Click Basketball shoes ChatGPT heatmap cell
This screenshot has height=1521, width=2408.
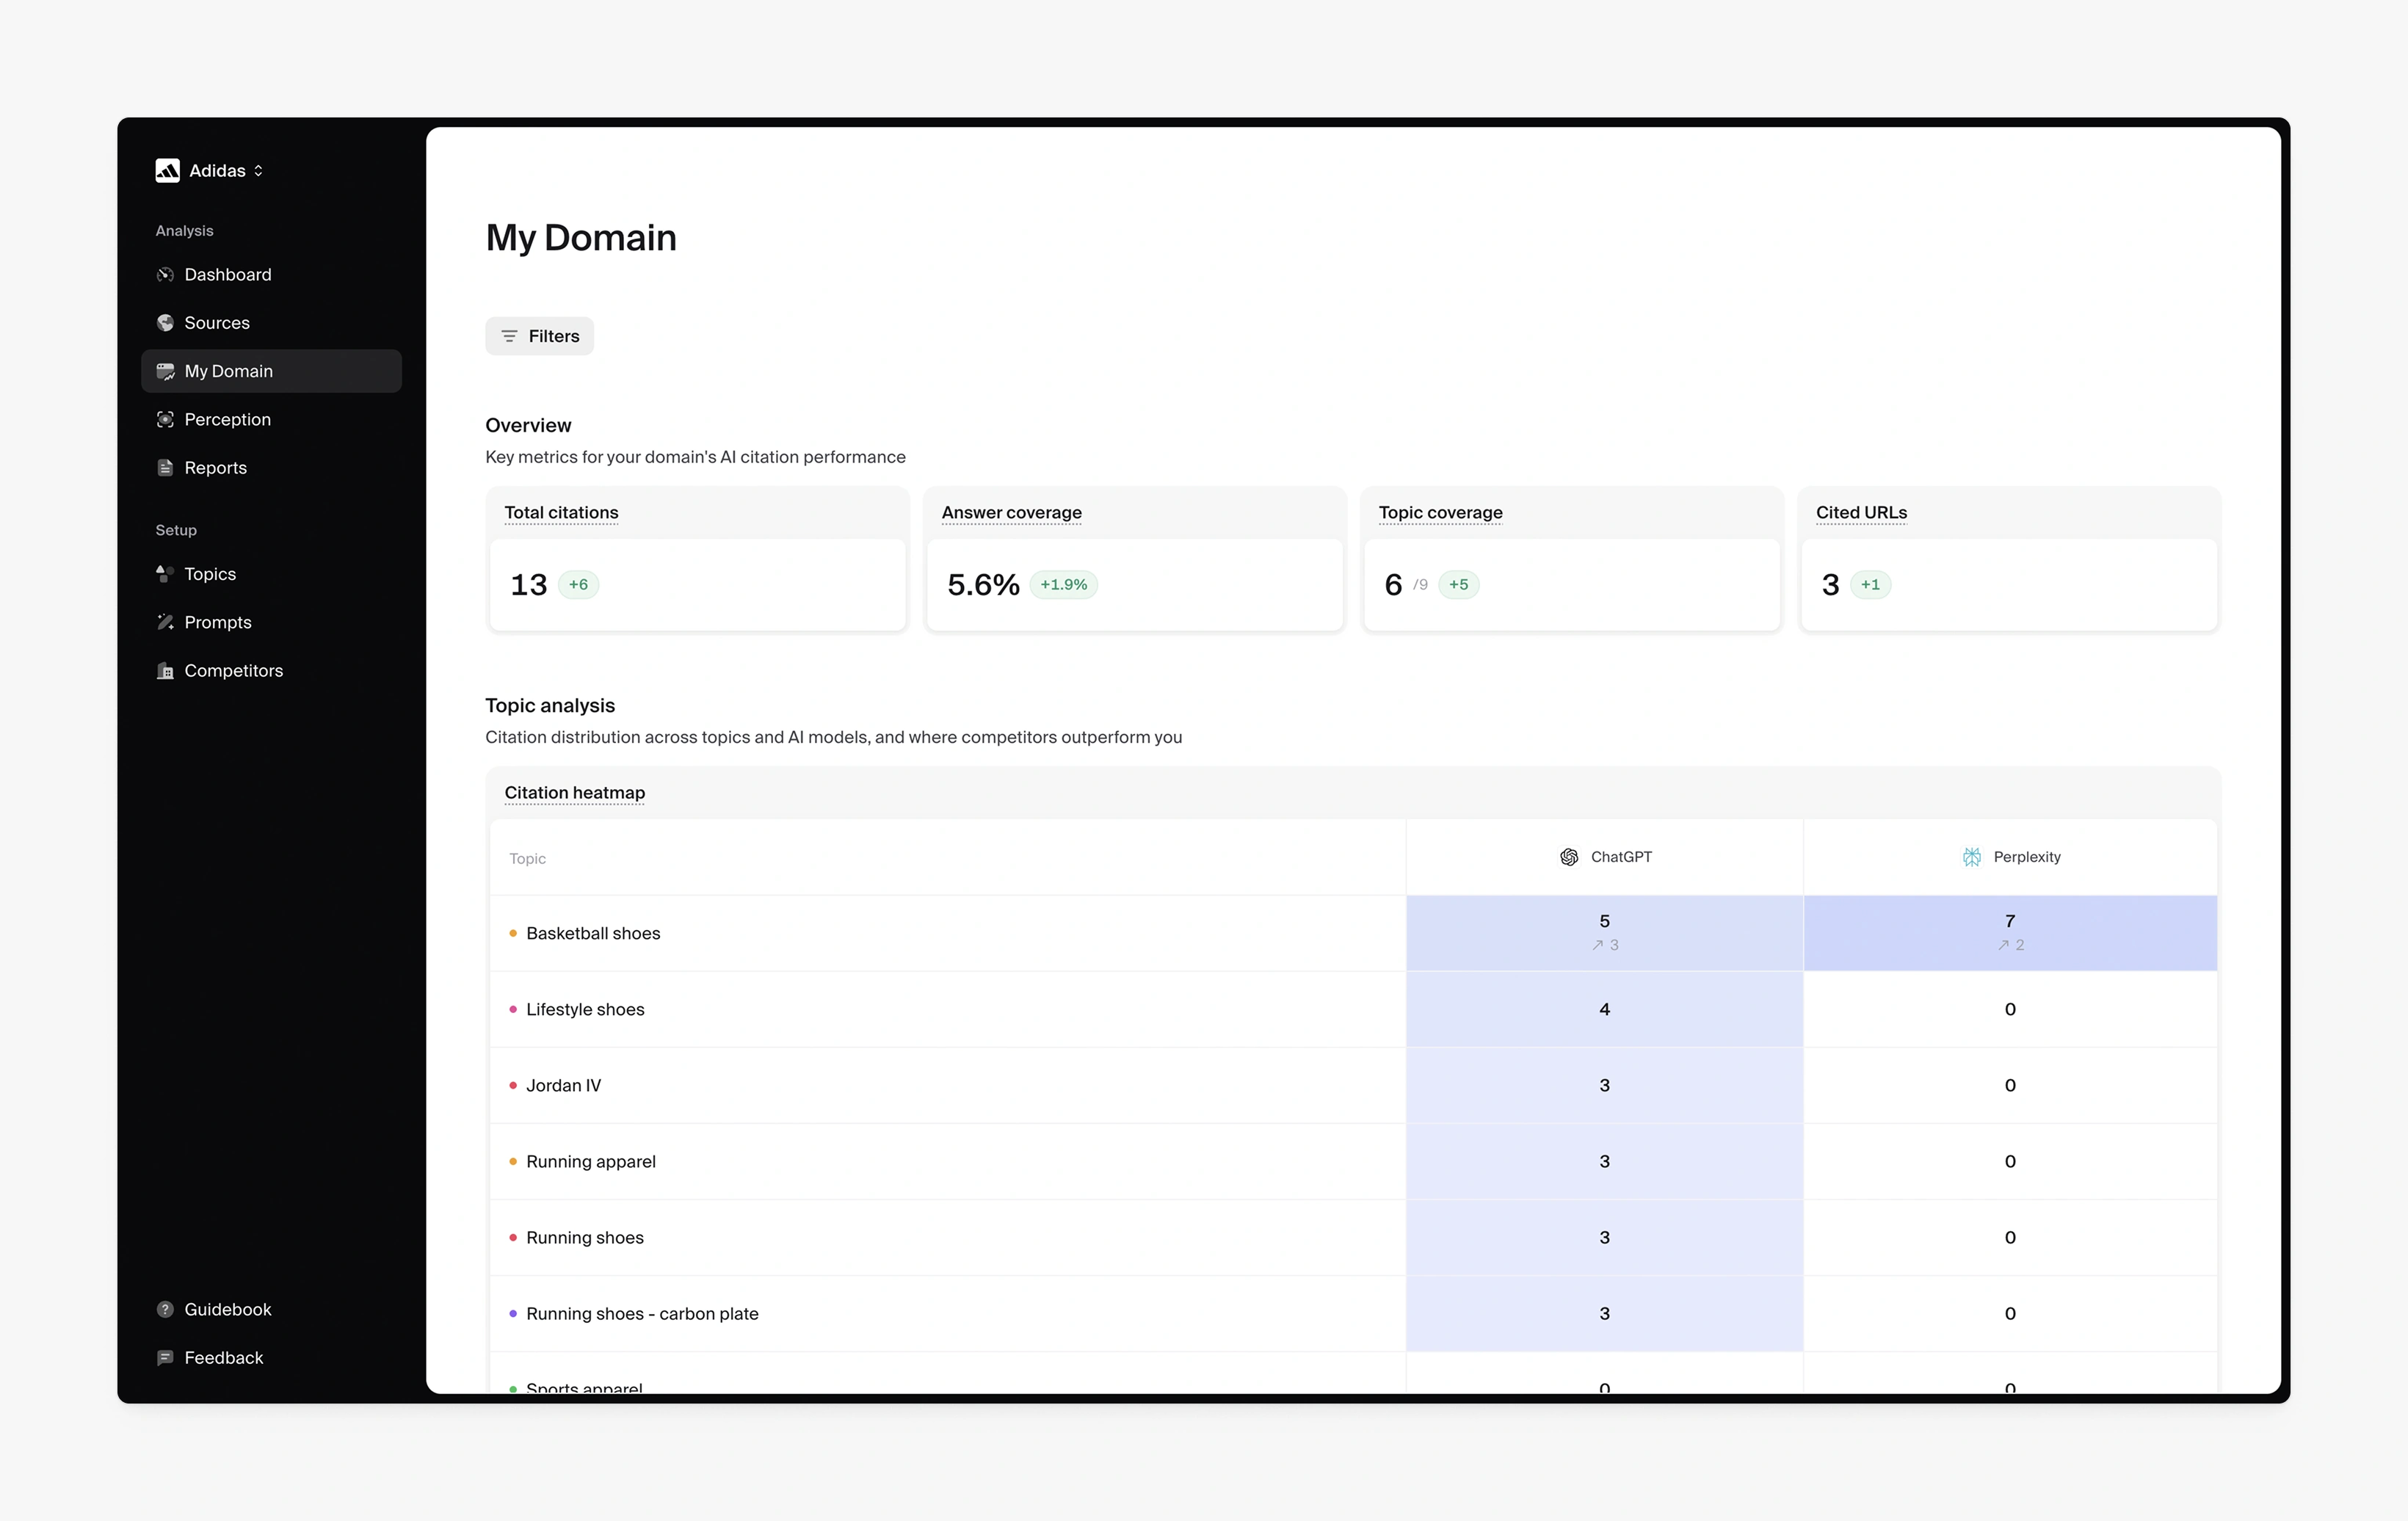point(1604,934)
